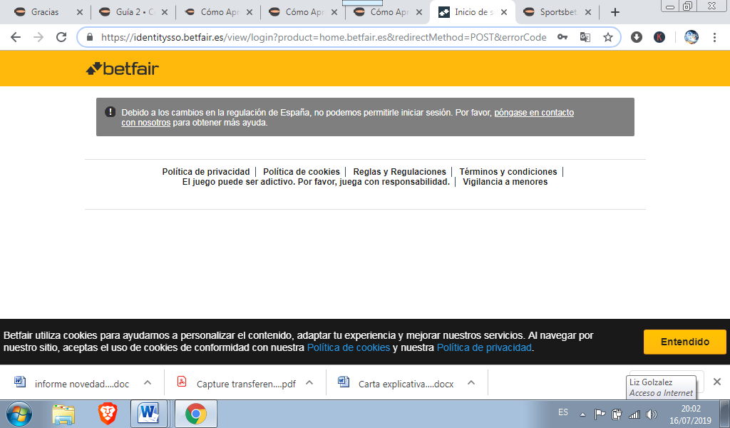Open network connections tray icon
This screenshot has width=730, height=428.
[x=634, y=414]
